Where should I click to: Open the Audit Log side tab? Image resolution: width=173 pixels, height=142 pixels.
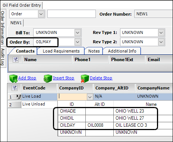(3, 57)
